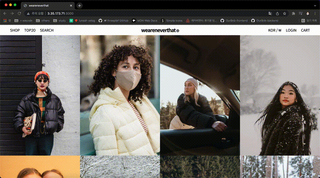Open the snowy pine trees photo thumbnail
The width and height of the screenshot is (320, 178).
280,167
